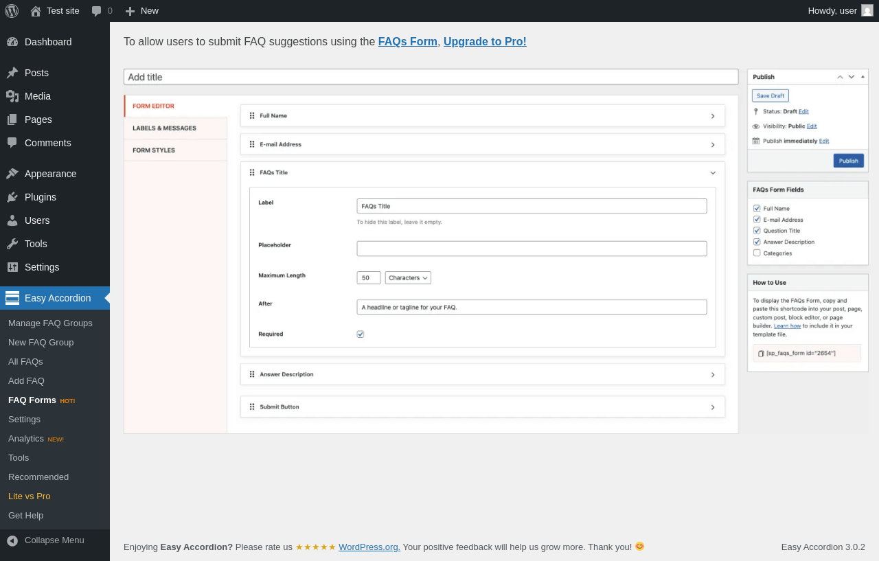Click the Media icon in sidebar
Screen dimensions: 879x561
click(12, 96)
